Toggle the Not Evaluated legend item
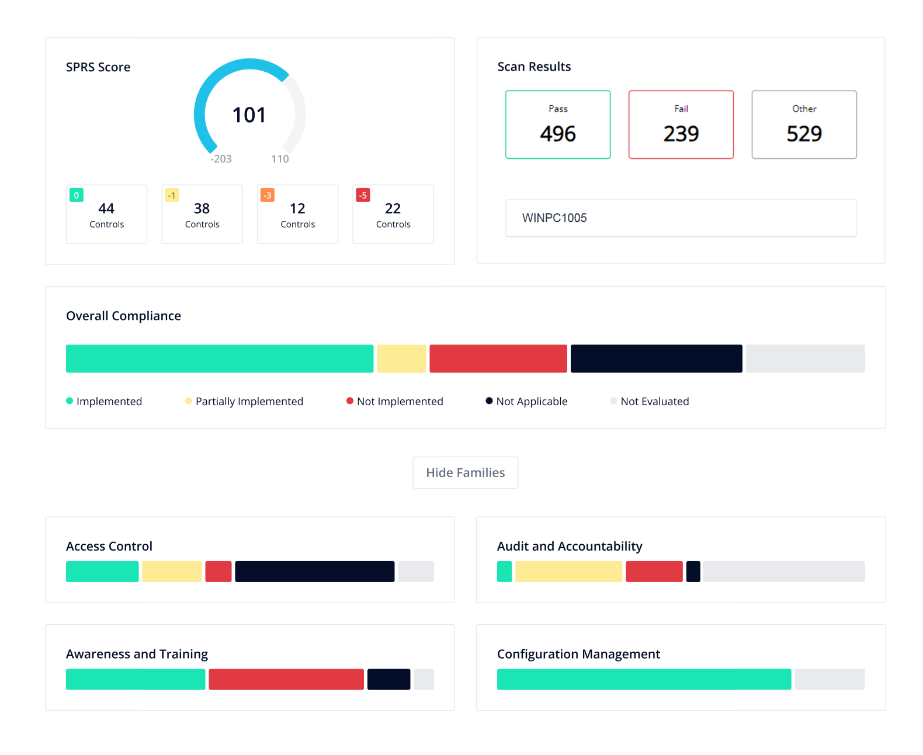 point(650,401)
